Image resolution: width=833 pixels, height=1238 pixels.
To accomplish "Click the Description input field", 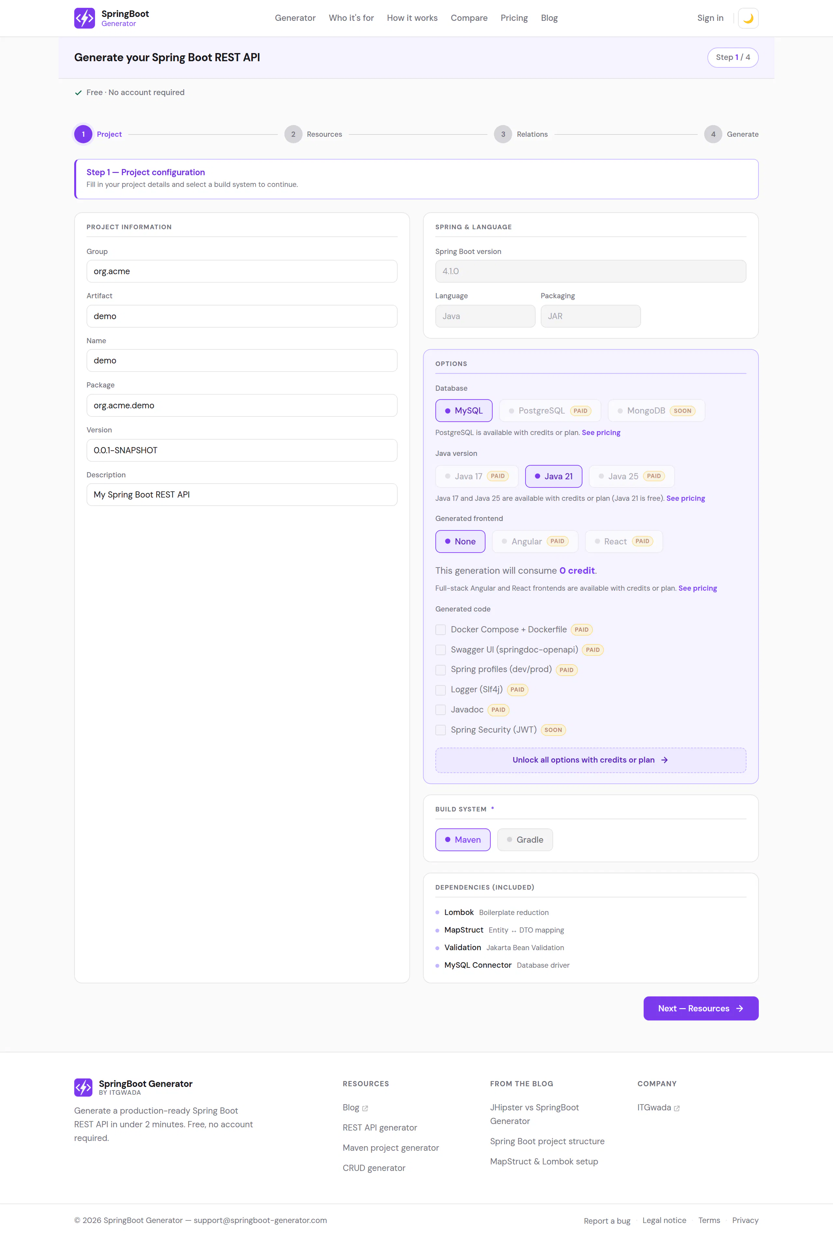I will [x=242, y=494].
